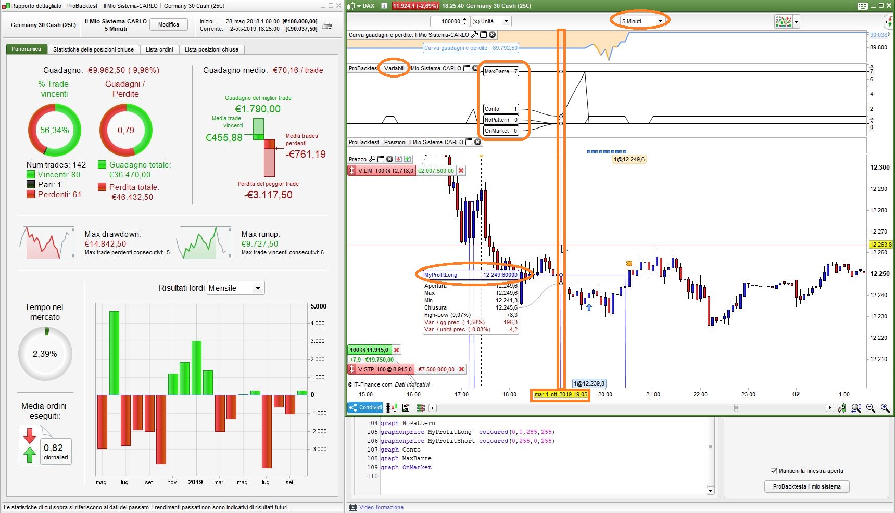Expand the code editor scroll-down arrow

pyautogui.click(x=711, y=490)
